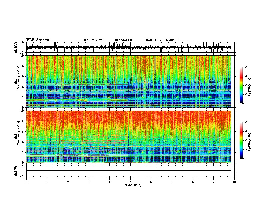The height and width of the screenshot is (204, 264).
Task: Click the "8" kHz tick on ch.1 spectrogram
Action: click(x=23, y=66)
